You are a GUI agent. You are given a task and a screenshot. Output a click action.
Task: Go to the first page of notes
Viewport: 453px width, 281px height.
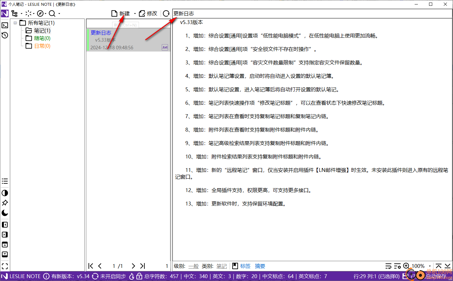point(91,266)
